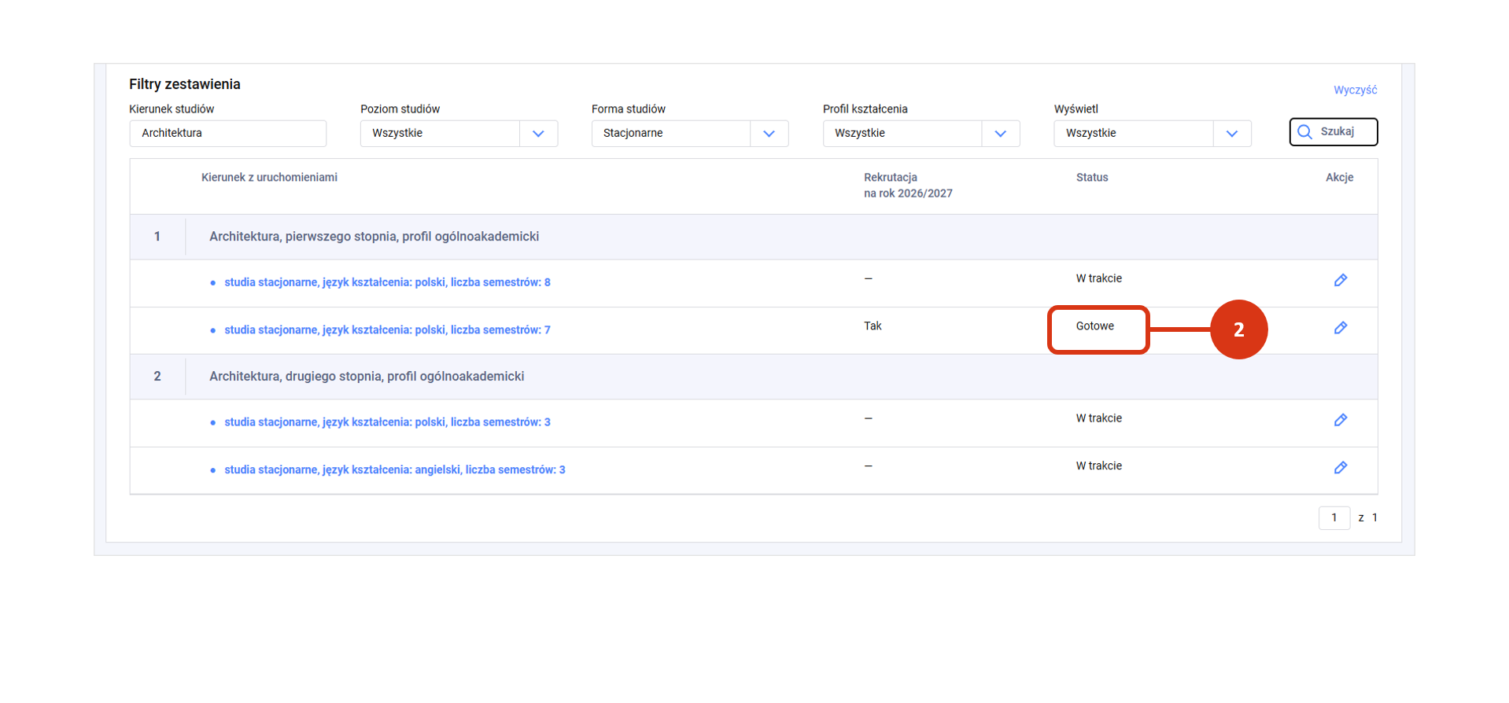The height and width of the screenshot is (703, 1509).
Task: Click the Gotowe status cell
Action: pos(1095,326)
